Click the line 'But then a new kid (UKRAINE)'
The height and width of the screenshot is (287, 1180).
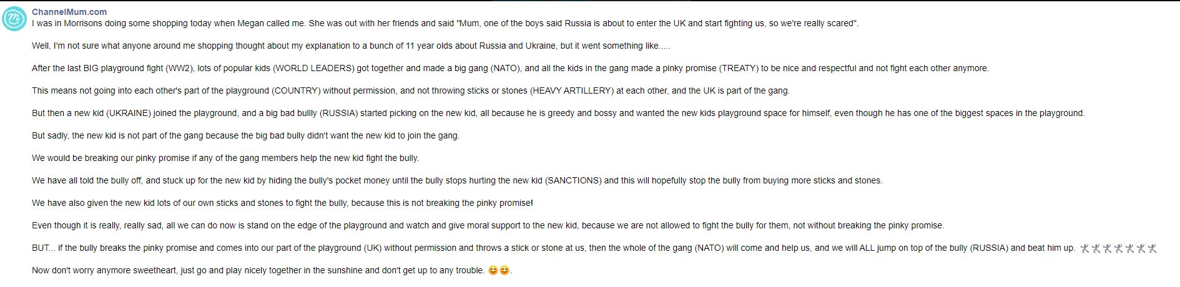pos(558,113)
